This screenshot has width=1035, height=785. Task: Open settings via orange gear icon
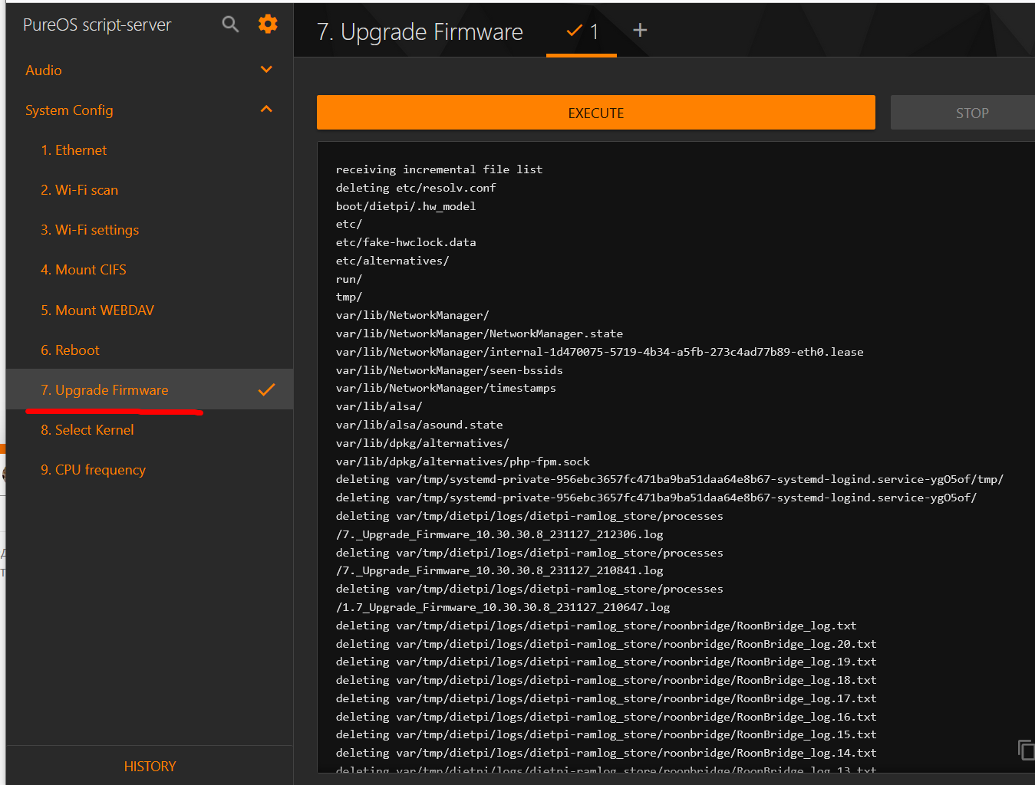[268, 25]
